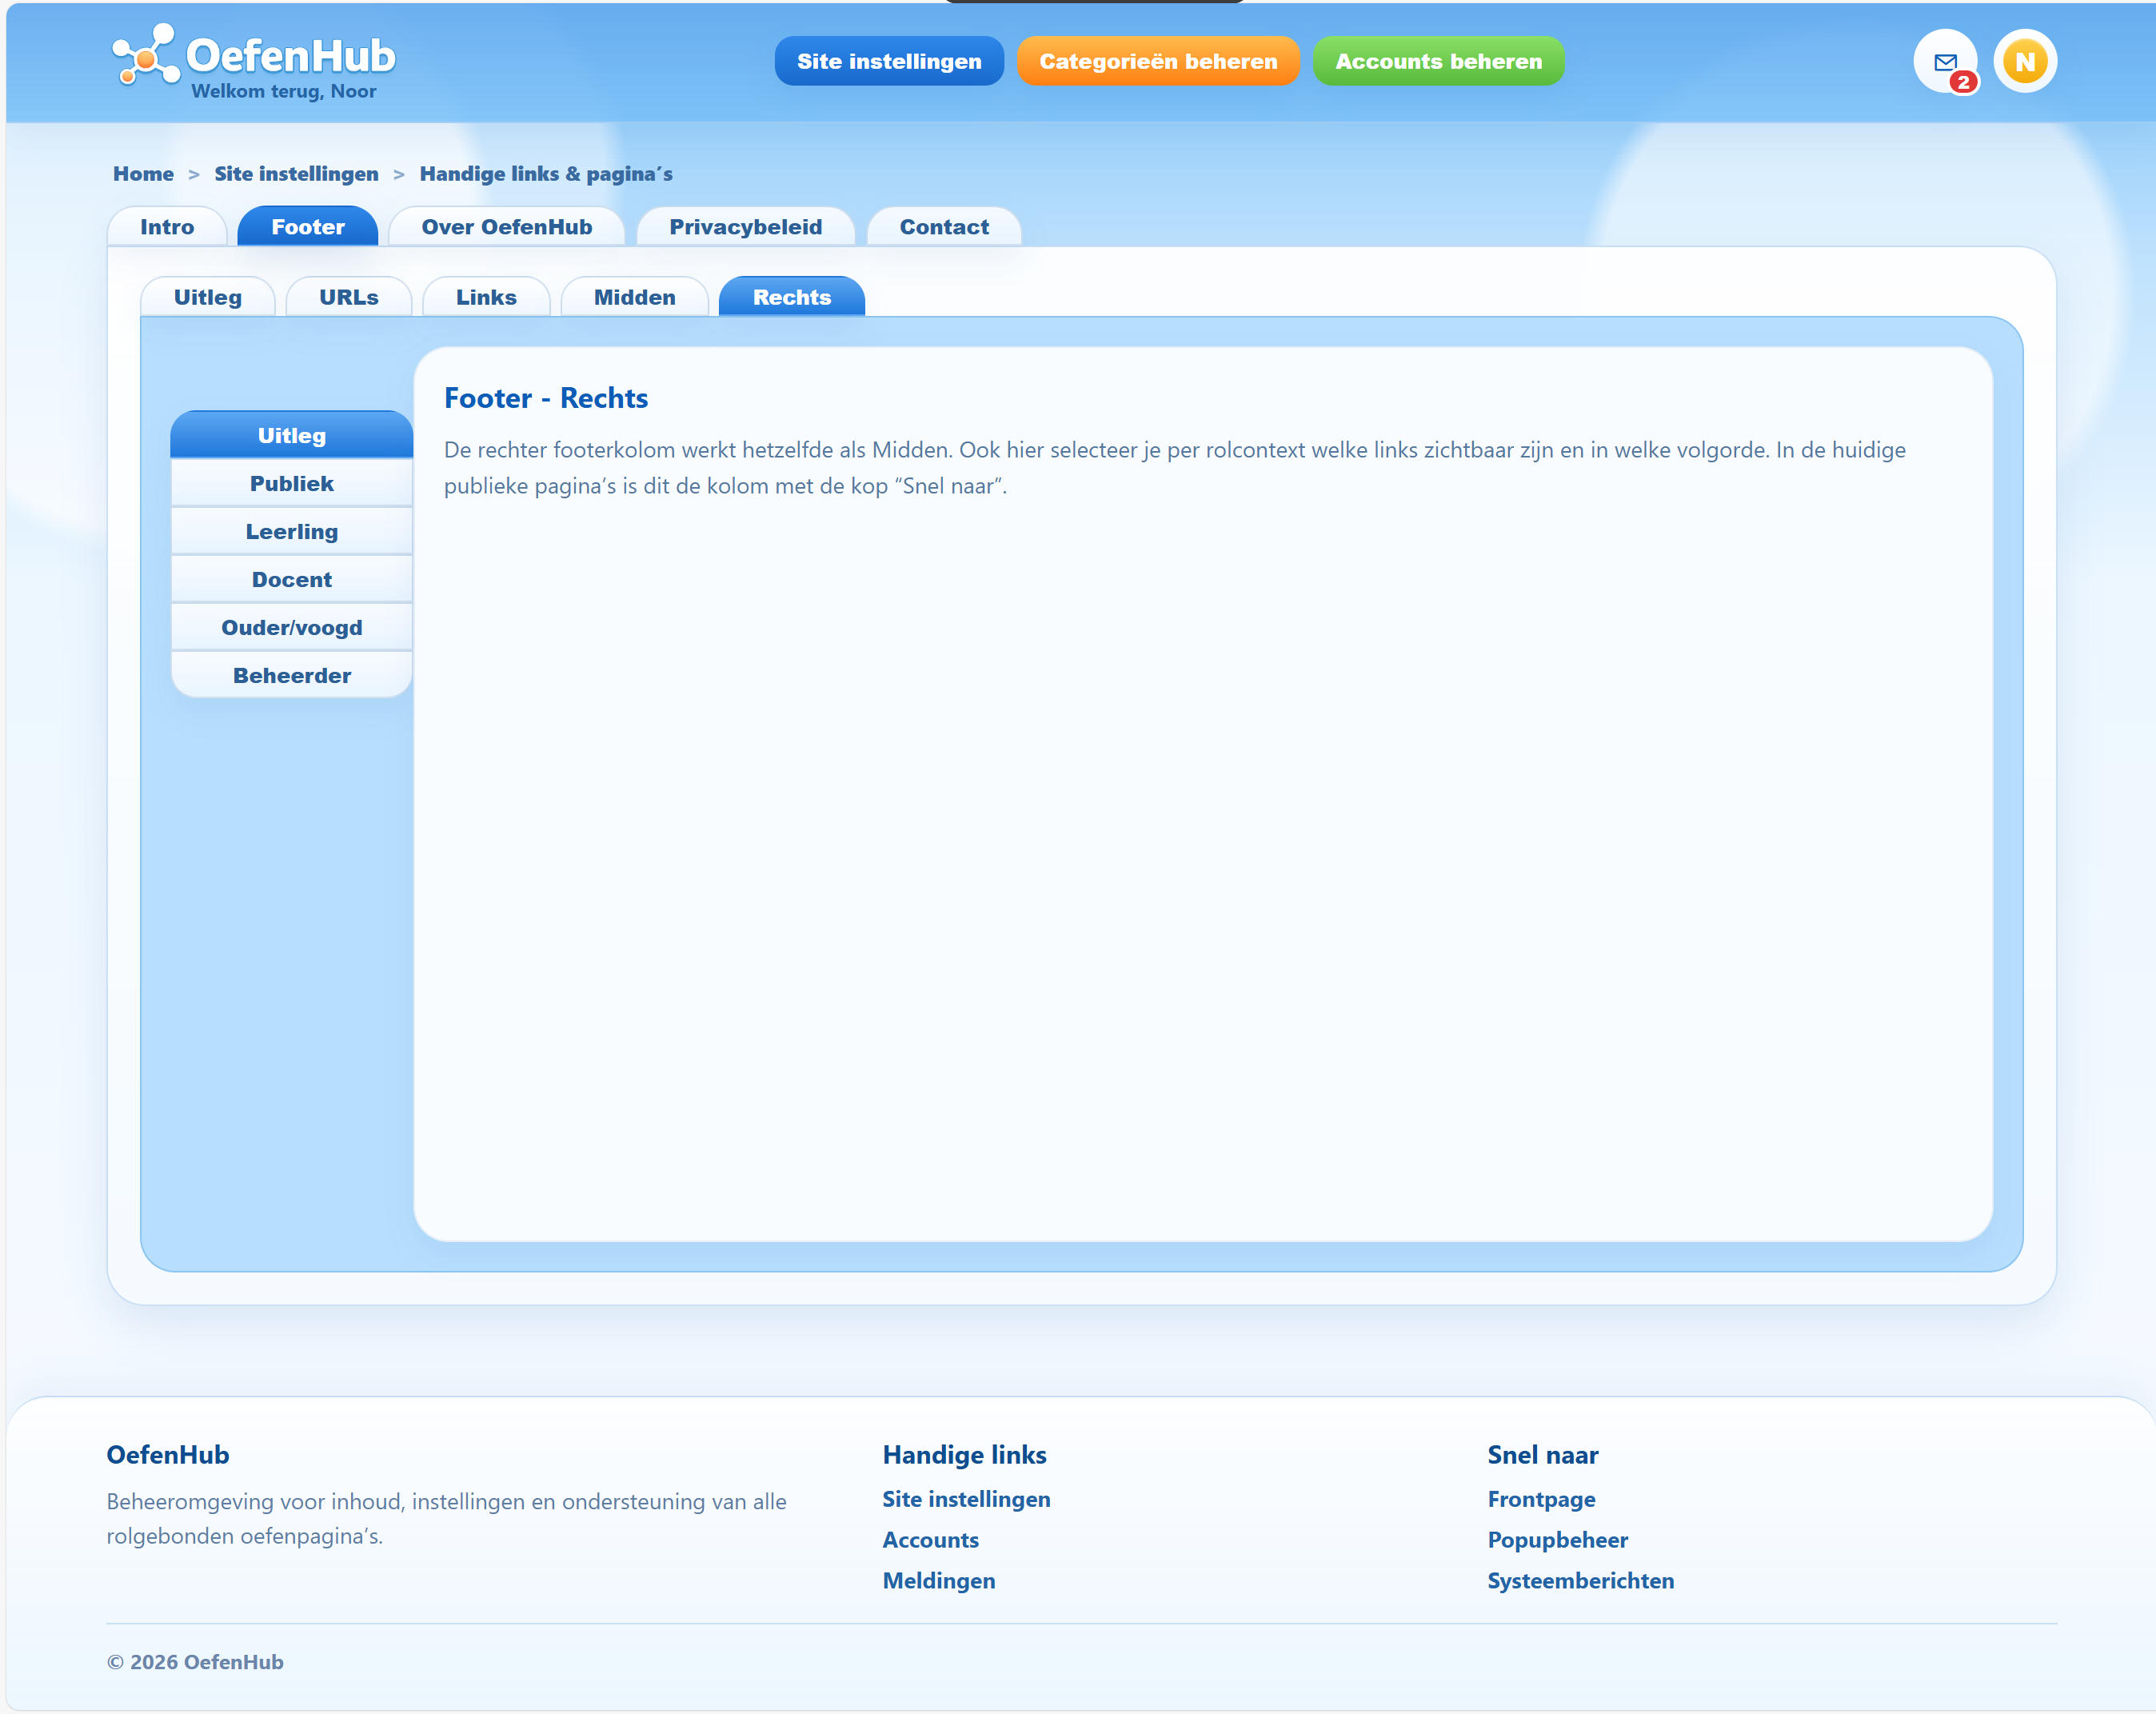Open footer link Accounts
Image resolution: width=2156 pixels, height=1714 pixels.
pyautogui.click(x=930, y=1540)
